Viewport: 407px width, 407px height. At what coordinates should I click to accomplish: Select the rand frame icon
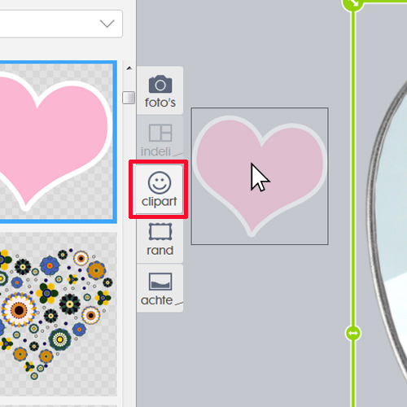[160, 231]
